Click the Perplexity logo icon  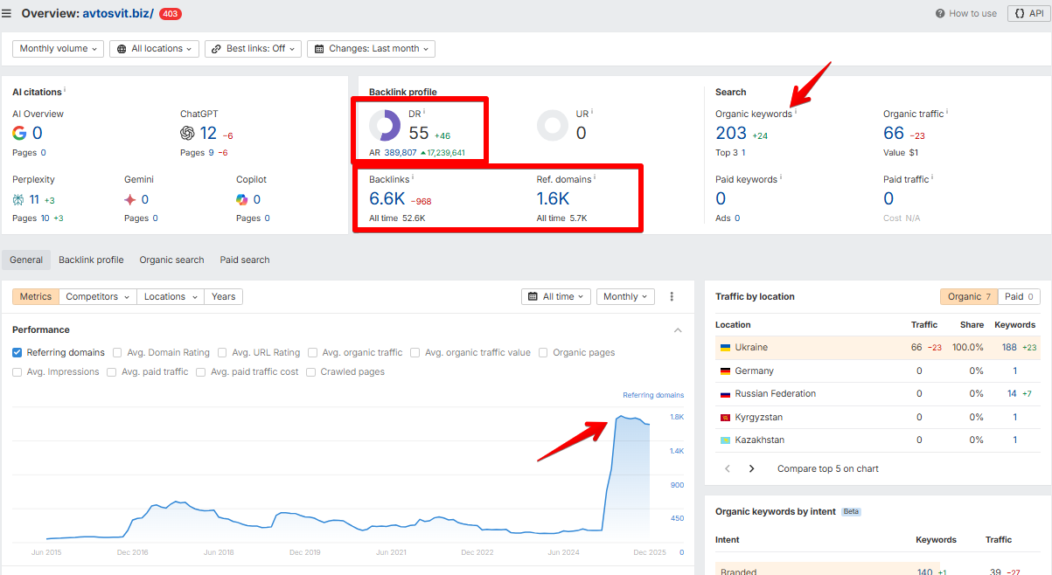click(18, 199)
